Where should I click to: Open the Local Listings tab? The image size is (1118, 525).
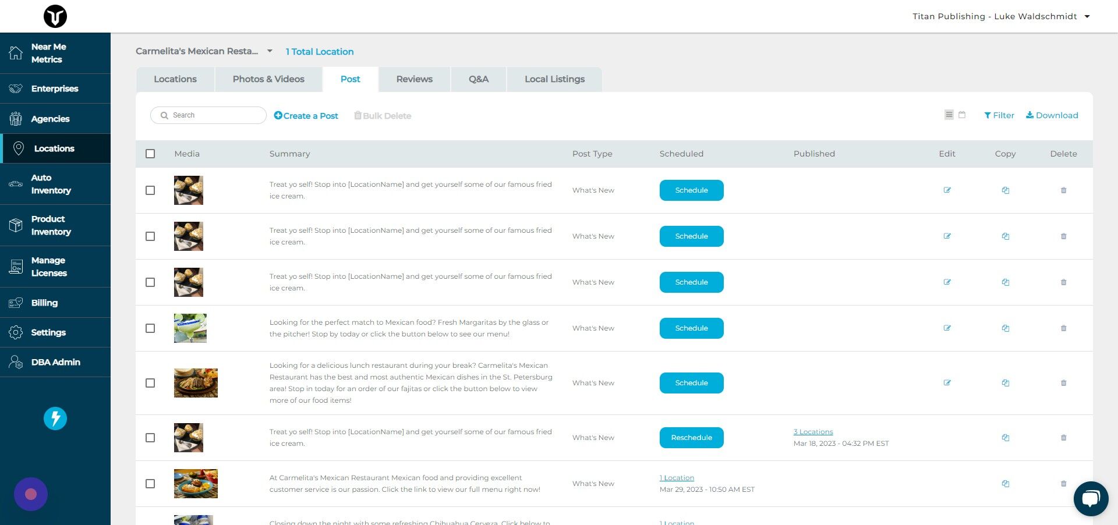554,79
